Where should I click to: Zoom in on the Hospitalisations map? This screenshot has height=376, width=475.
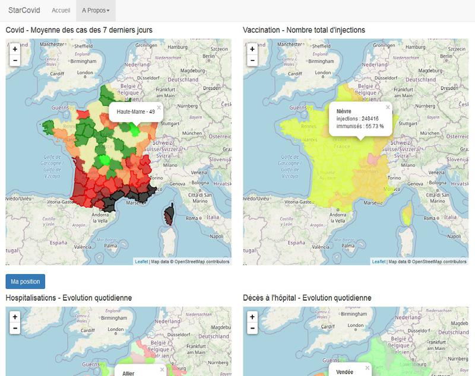coord(15,317)
